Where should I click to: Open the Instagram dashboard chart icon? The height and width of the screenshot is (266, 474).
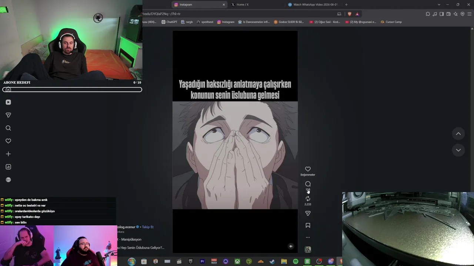pyautogui.click(x=8, y=167)
